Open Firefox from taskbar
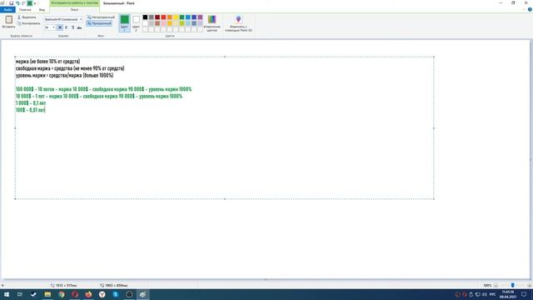 click(x=88, y=294)
